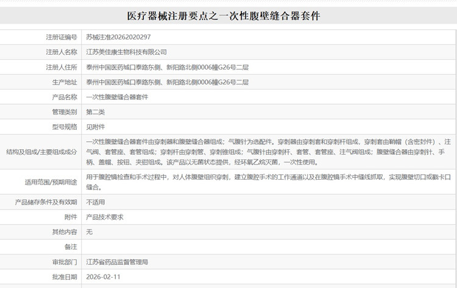Click the label 产品储存条件及有效期
The width and height of the screenshot is (457, 288).
(46, 202)
